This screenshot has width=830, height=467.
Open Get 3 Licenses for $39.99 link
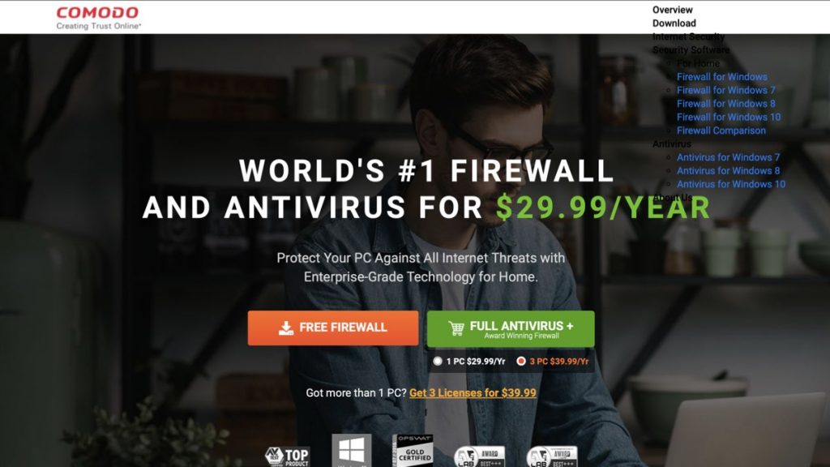coord(473,393)
